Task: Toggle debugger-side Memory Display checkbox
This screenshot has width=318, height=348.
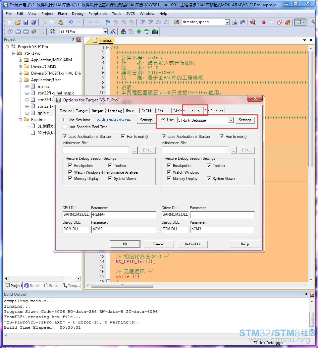Action: point(169,178)
